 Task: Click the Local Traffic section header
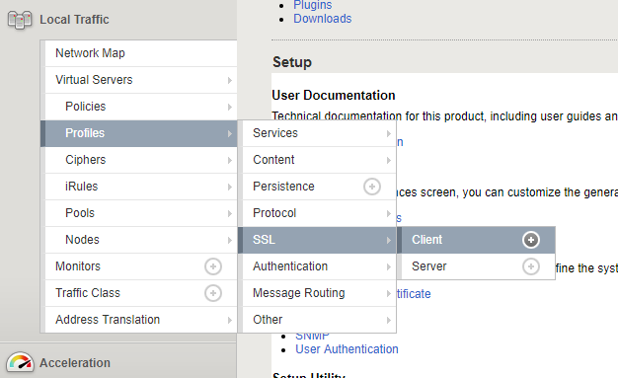pos(74,20)
